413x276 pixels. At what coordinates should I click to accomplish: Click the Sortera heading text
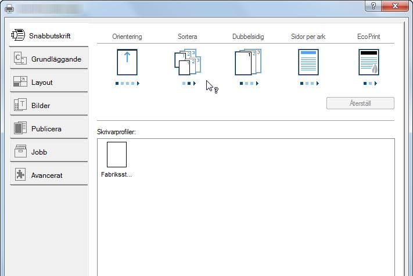point(187,37)
